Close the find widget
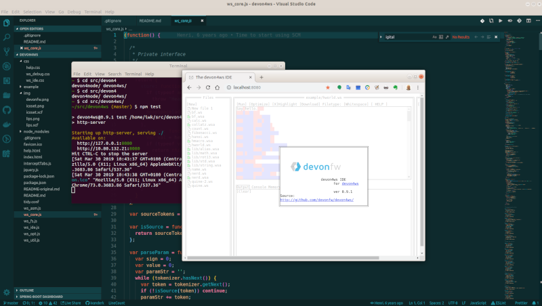Viewport: 542px width, 306px height. (496, 37)
